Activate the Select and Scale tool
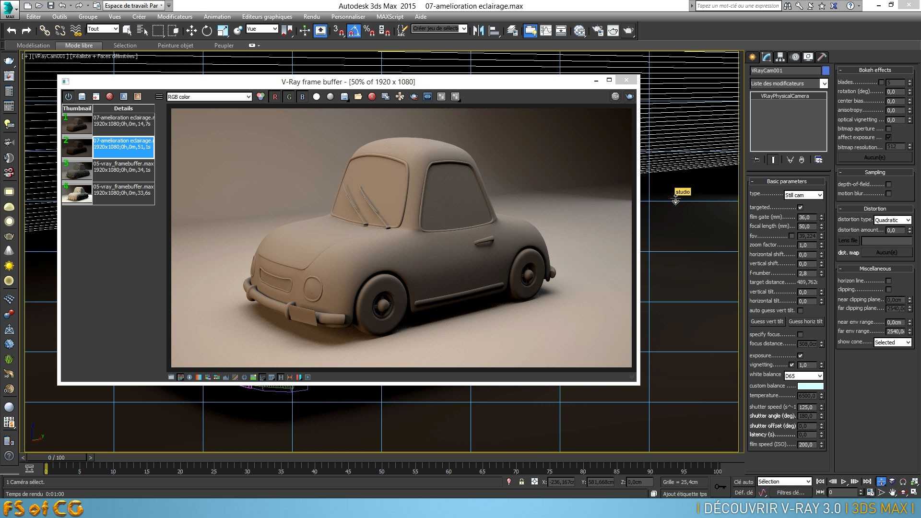Viewport: 921px width, 518px height. click(222, 31)
